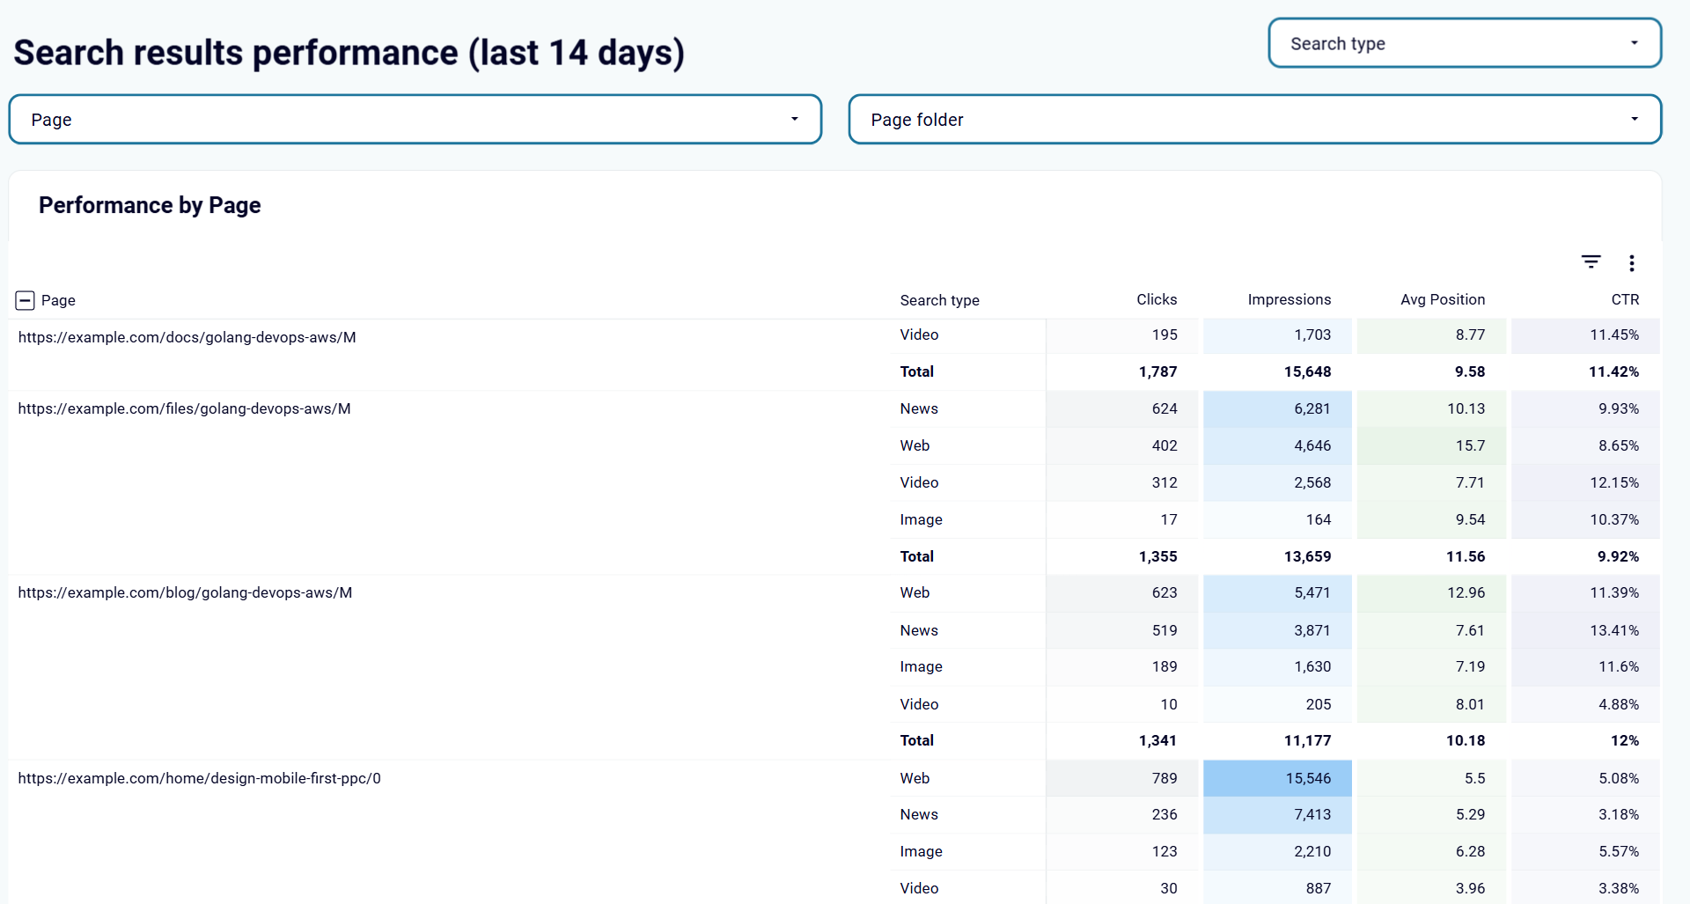Open the Page folder dropdown
Viewport: 1690px width, 904px height.
tap(1255, 119)
